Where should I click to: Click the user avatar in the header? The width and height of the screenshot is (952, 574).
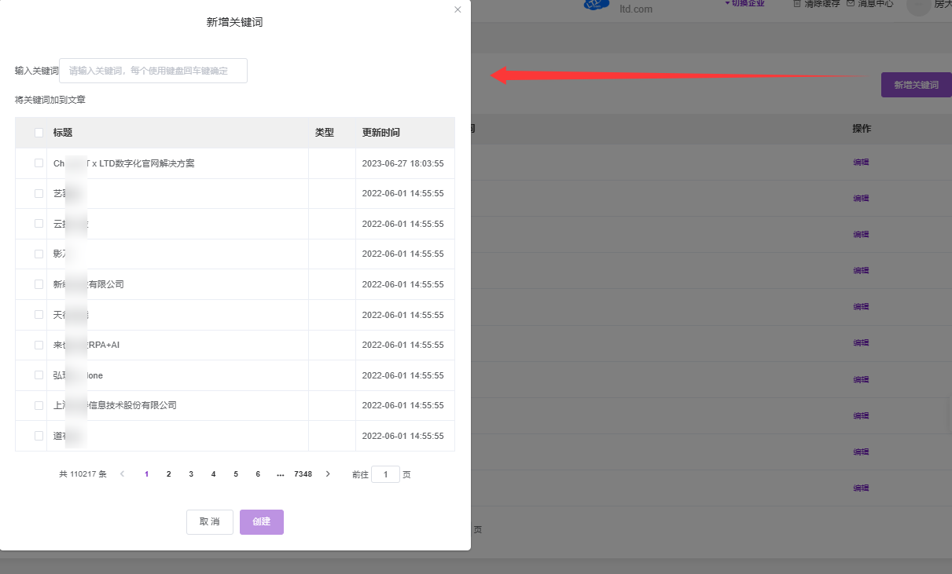coord(917,6)
